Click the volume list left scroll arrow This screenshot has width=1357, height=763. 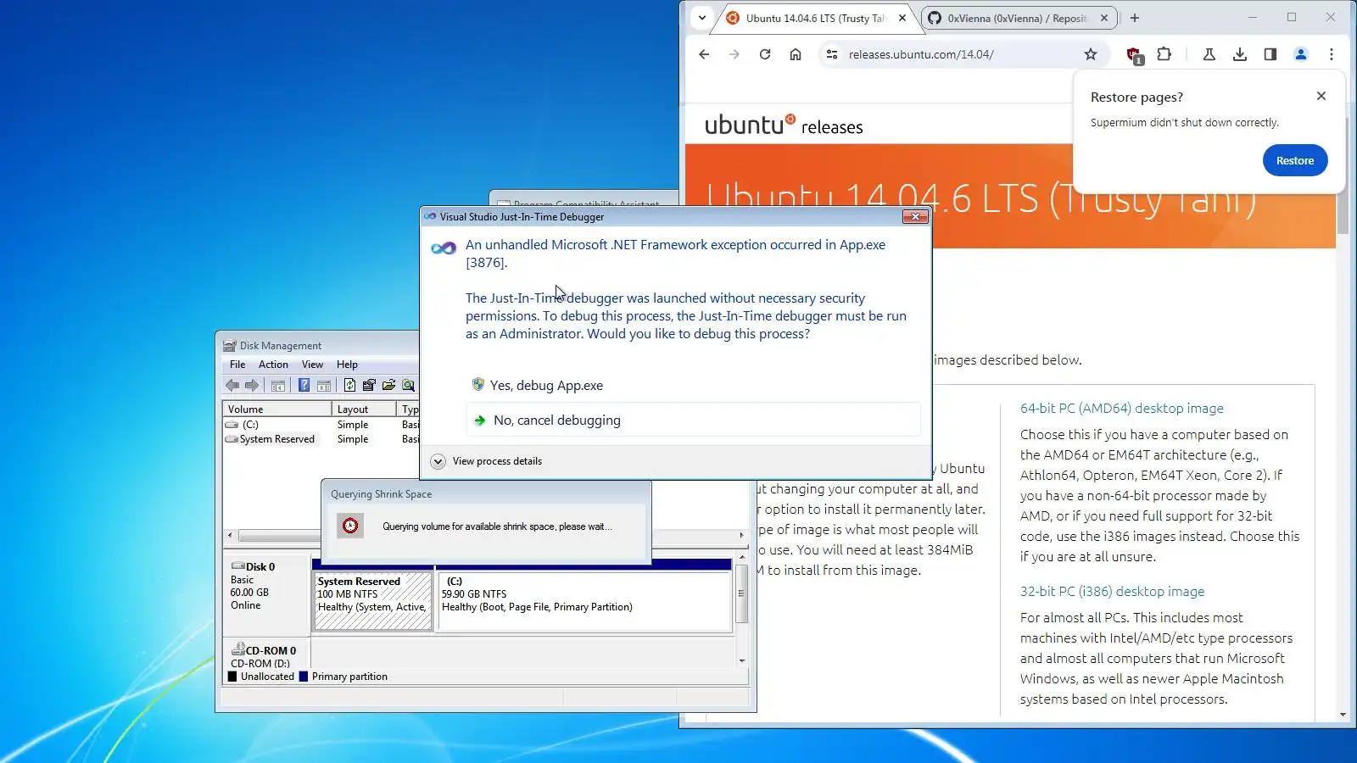pos(230,536)
